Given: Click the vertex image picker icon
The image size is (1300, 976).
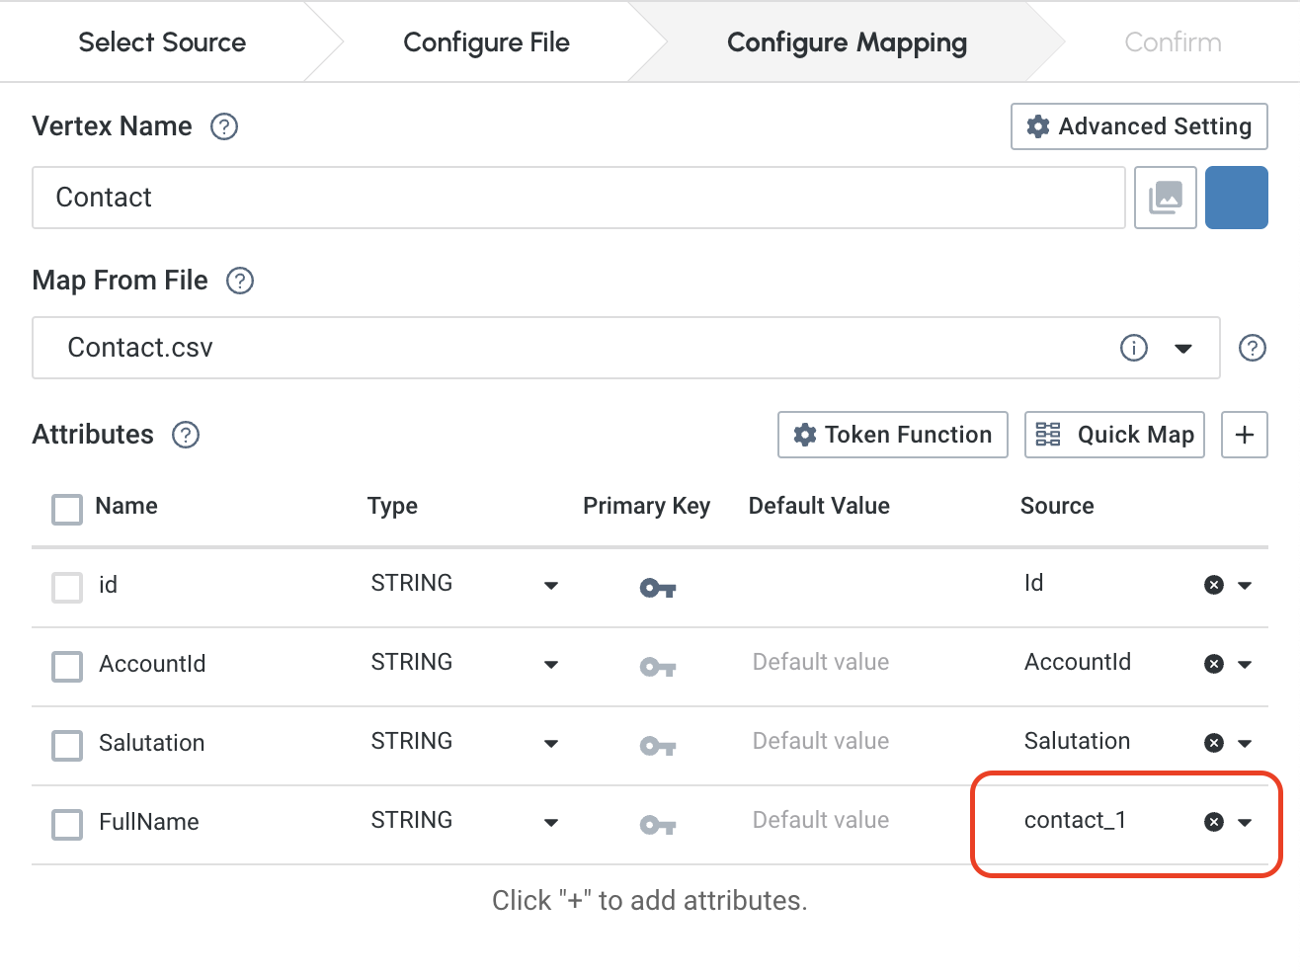Looking at the screenshot, I should 1166,198.
